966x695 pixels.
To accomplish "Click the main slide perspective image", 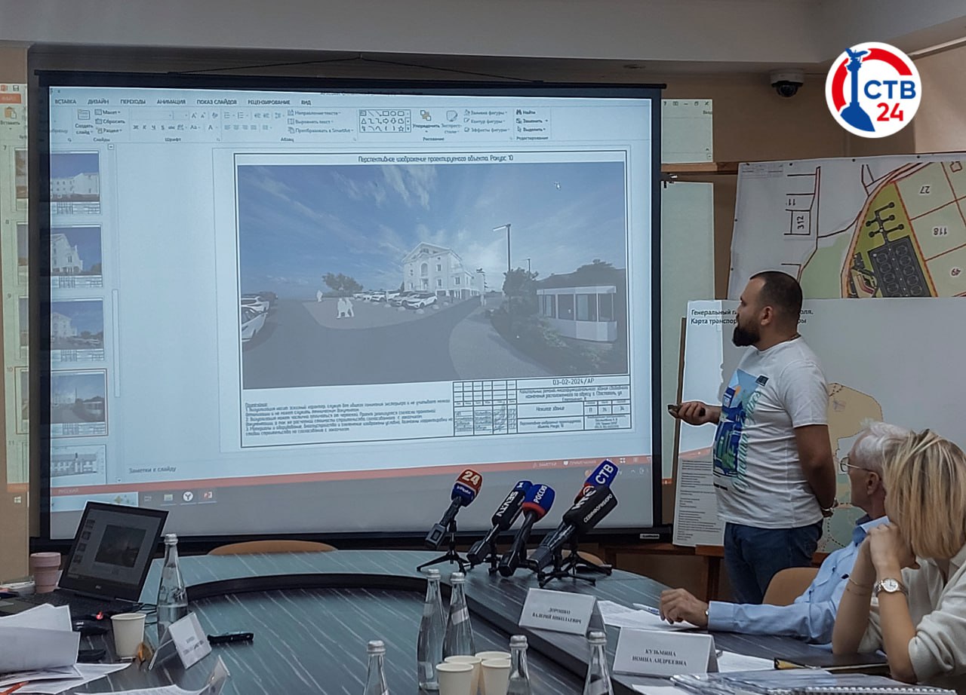I will (x=432, y=273).
